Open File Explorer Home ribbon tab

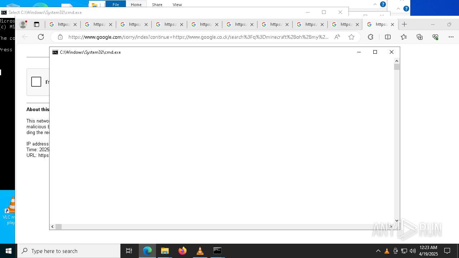[x=136, y=5]
